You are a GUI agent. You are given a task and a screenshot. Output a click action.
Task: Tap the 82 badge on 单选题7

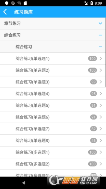click(x=94, y=129)
